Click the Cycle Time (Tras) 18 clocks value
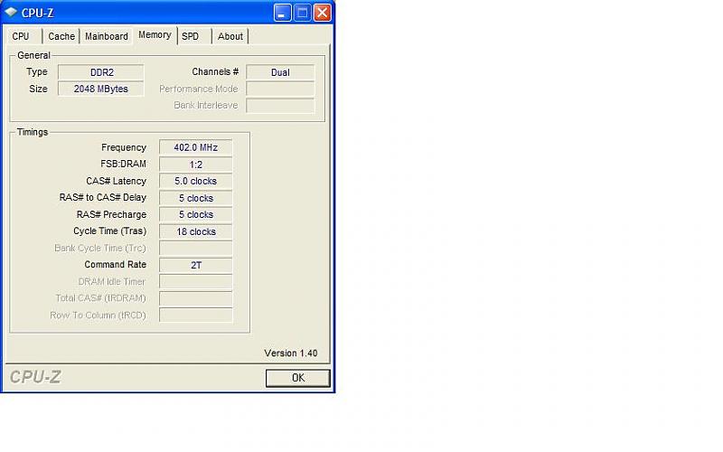The height and width of the screenshot is (452, 723). pyautogui.click(x=196, y=231)
